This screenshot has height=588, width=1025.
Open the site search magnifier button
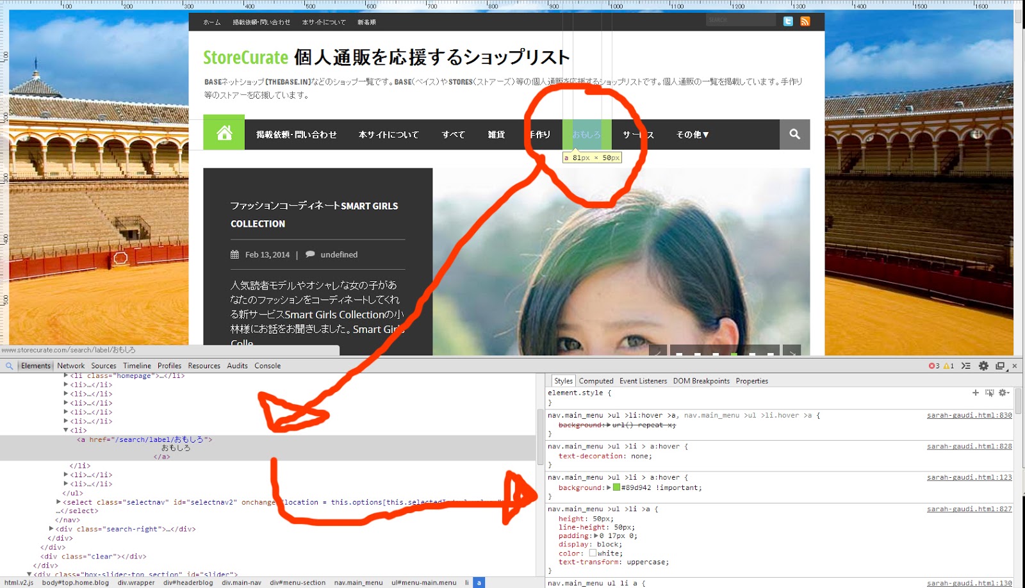point(795,135)
